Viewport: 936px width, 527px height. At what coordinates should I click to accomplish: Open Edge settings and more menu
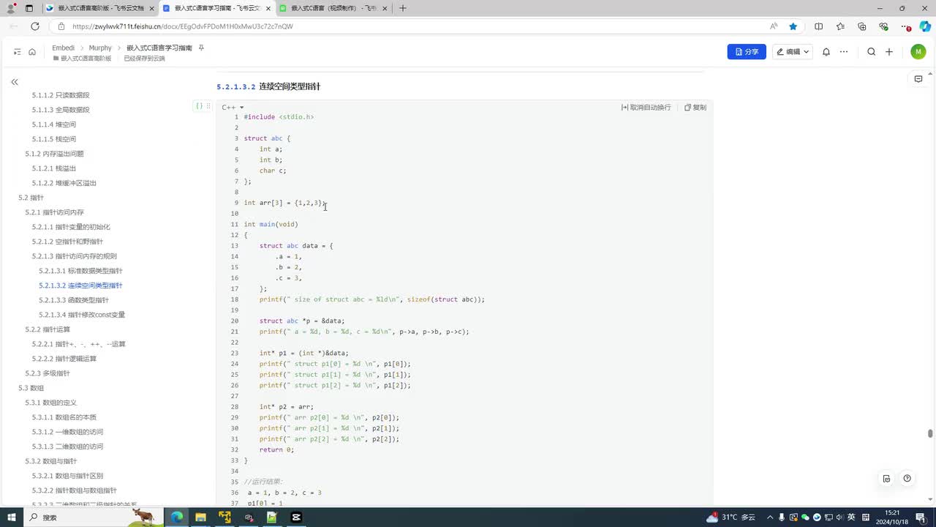(905, 26)
